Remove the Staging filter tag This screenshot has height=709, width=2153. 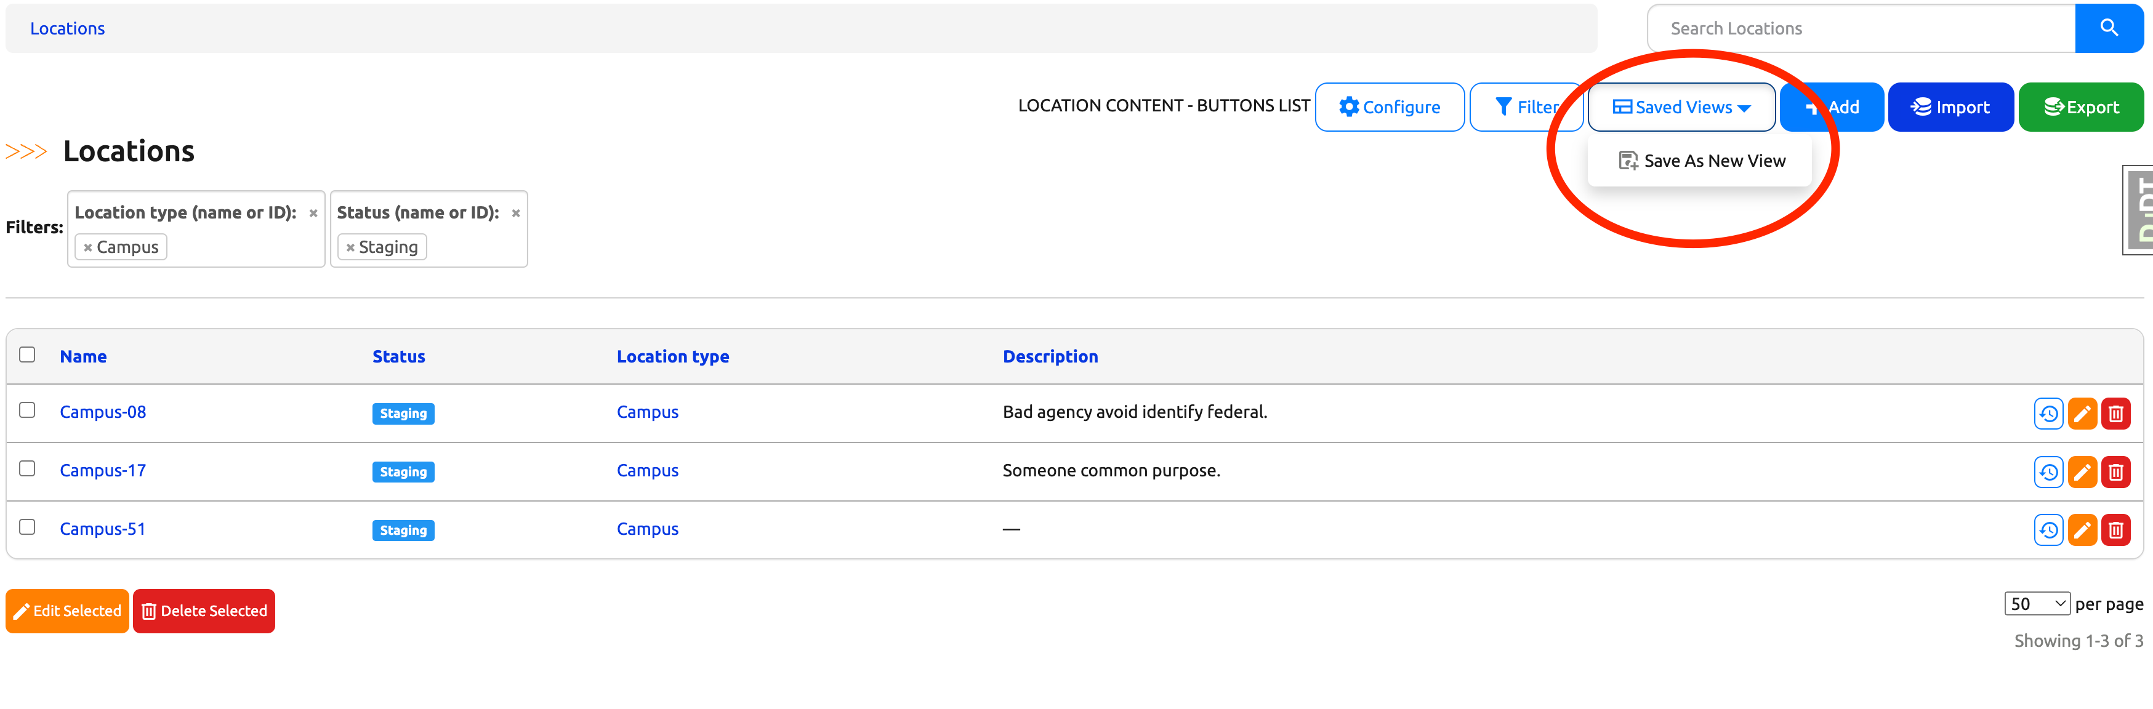[350, 248]
